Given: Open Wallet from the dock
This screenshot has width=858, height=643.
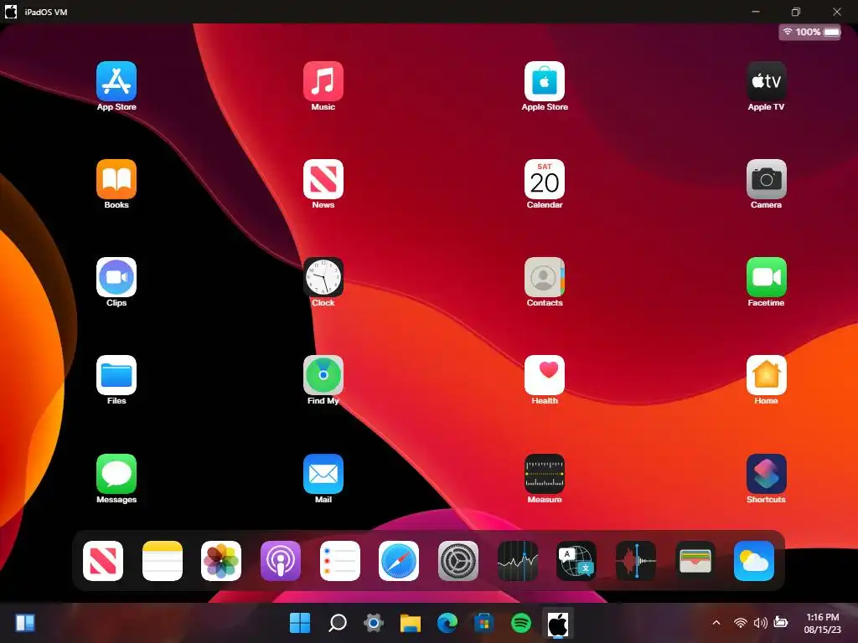Looking at the screenshot, I should pos(695,561).
